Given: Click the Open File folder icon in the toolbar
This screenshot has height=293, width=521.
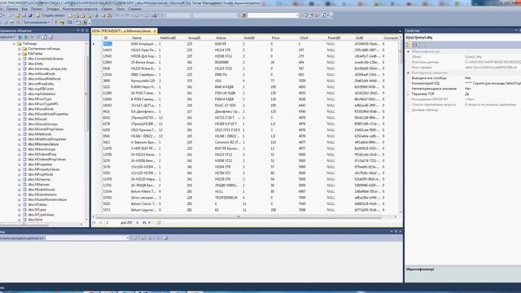Looking at the screenshot, I should coord(17,15).
